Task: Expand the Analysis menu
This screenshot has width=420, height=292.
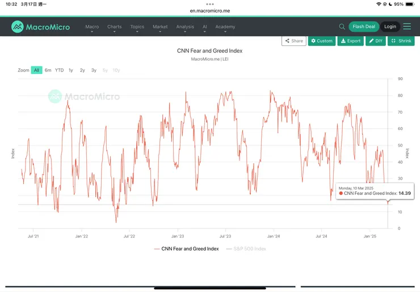Action: (x=185, y=28)
